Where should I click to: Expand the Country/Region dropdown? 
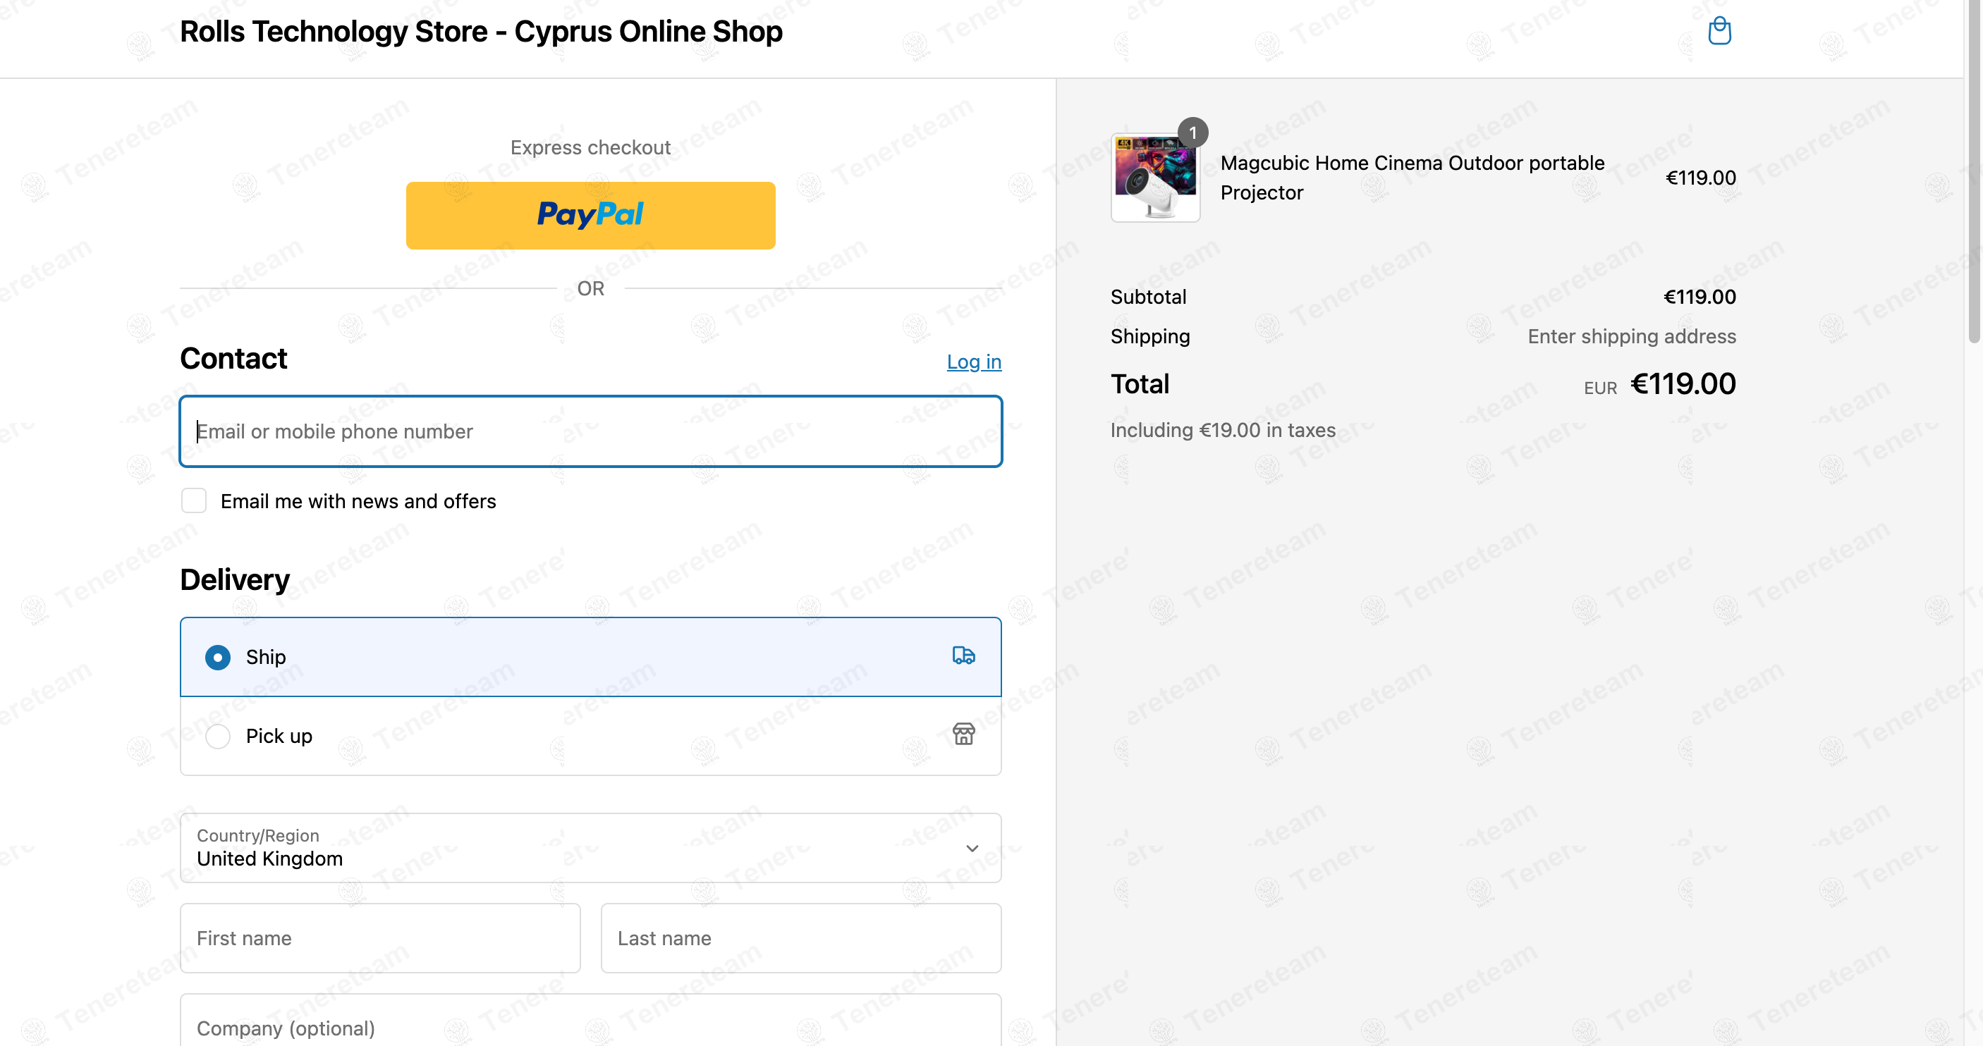pyautogui.click(x=590, y=848)
